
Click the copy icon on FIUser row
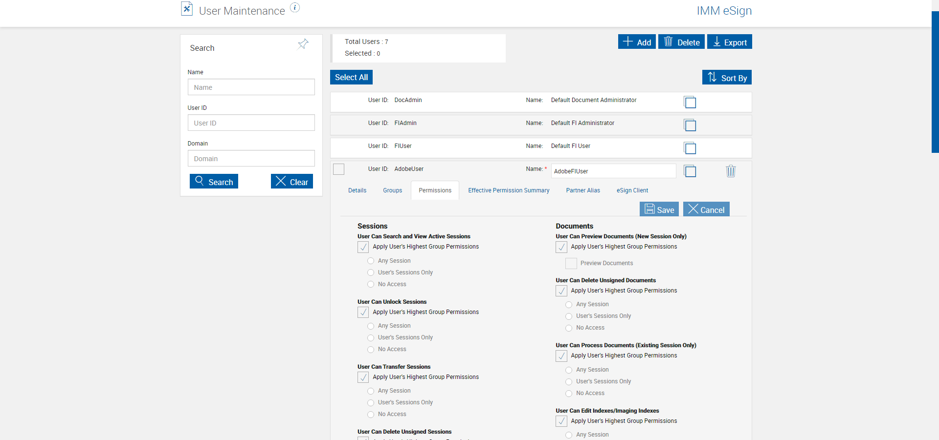click(x=690, y=148)
